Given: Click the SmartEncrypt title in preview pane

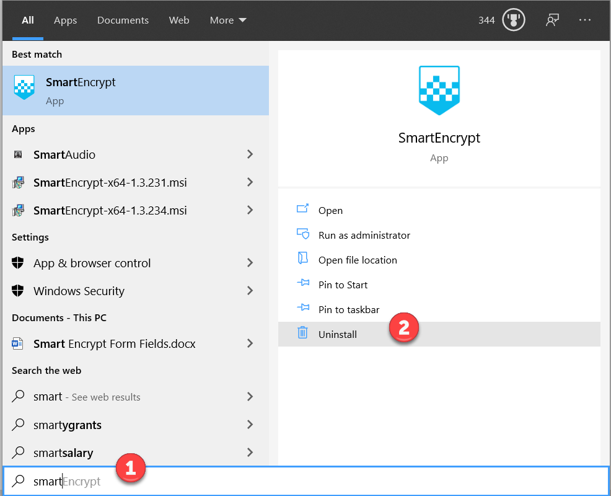Looking at the screenshot, I should pos(439,138).
